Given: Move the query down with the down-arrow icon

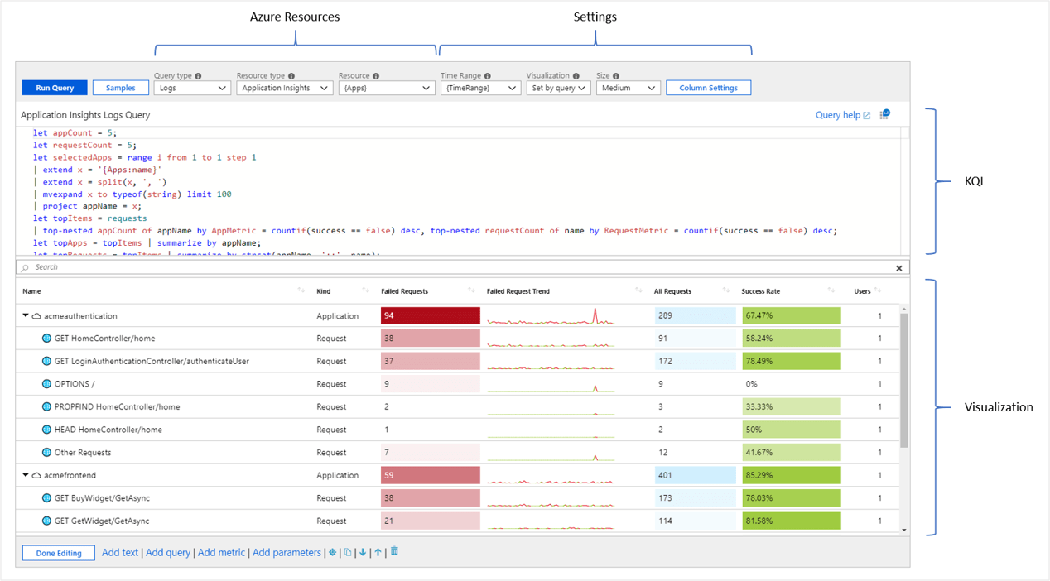Looking at the screenshot, I should click(x=363, y=552).
